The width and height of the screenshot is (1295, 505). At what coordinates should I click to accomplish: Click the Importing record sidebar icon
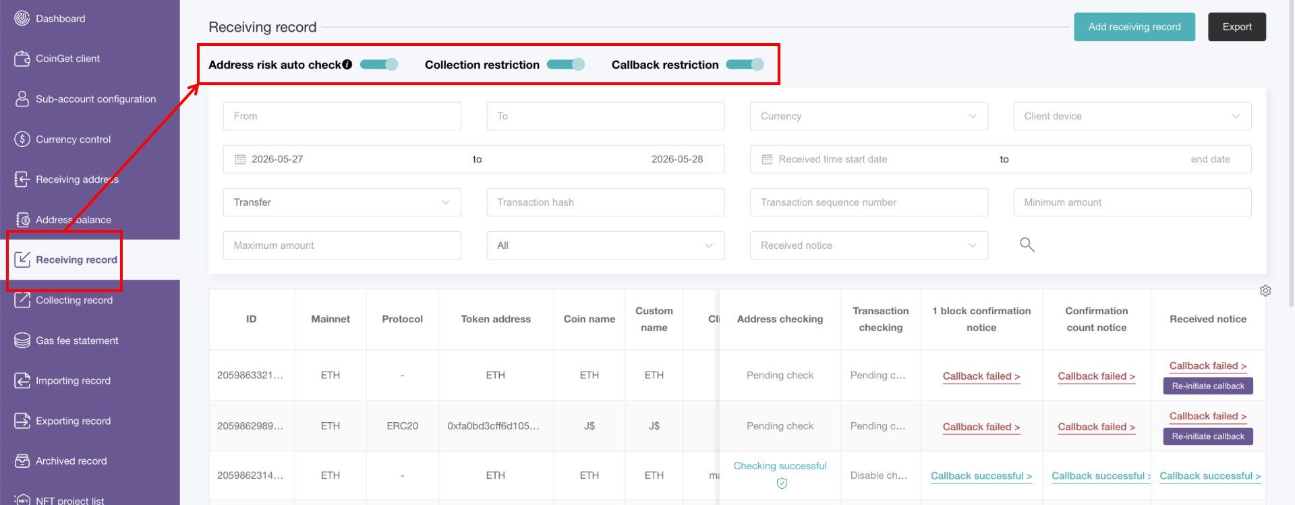tap(22, 380)
